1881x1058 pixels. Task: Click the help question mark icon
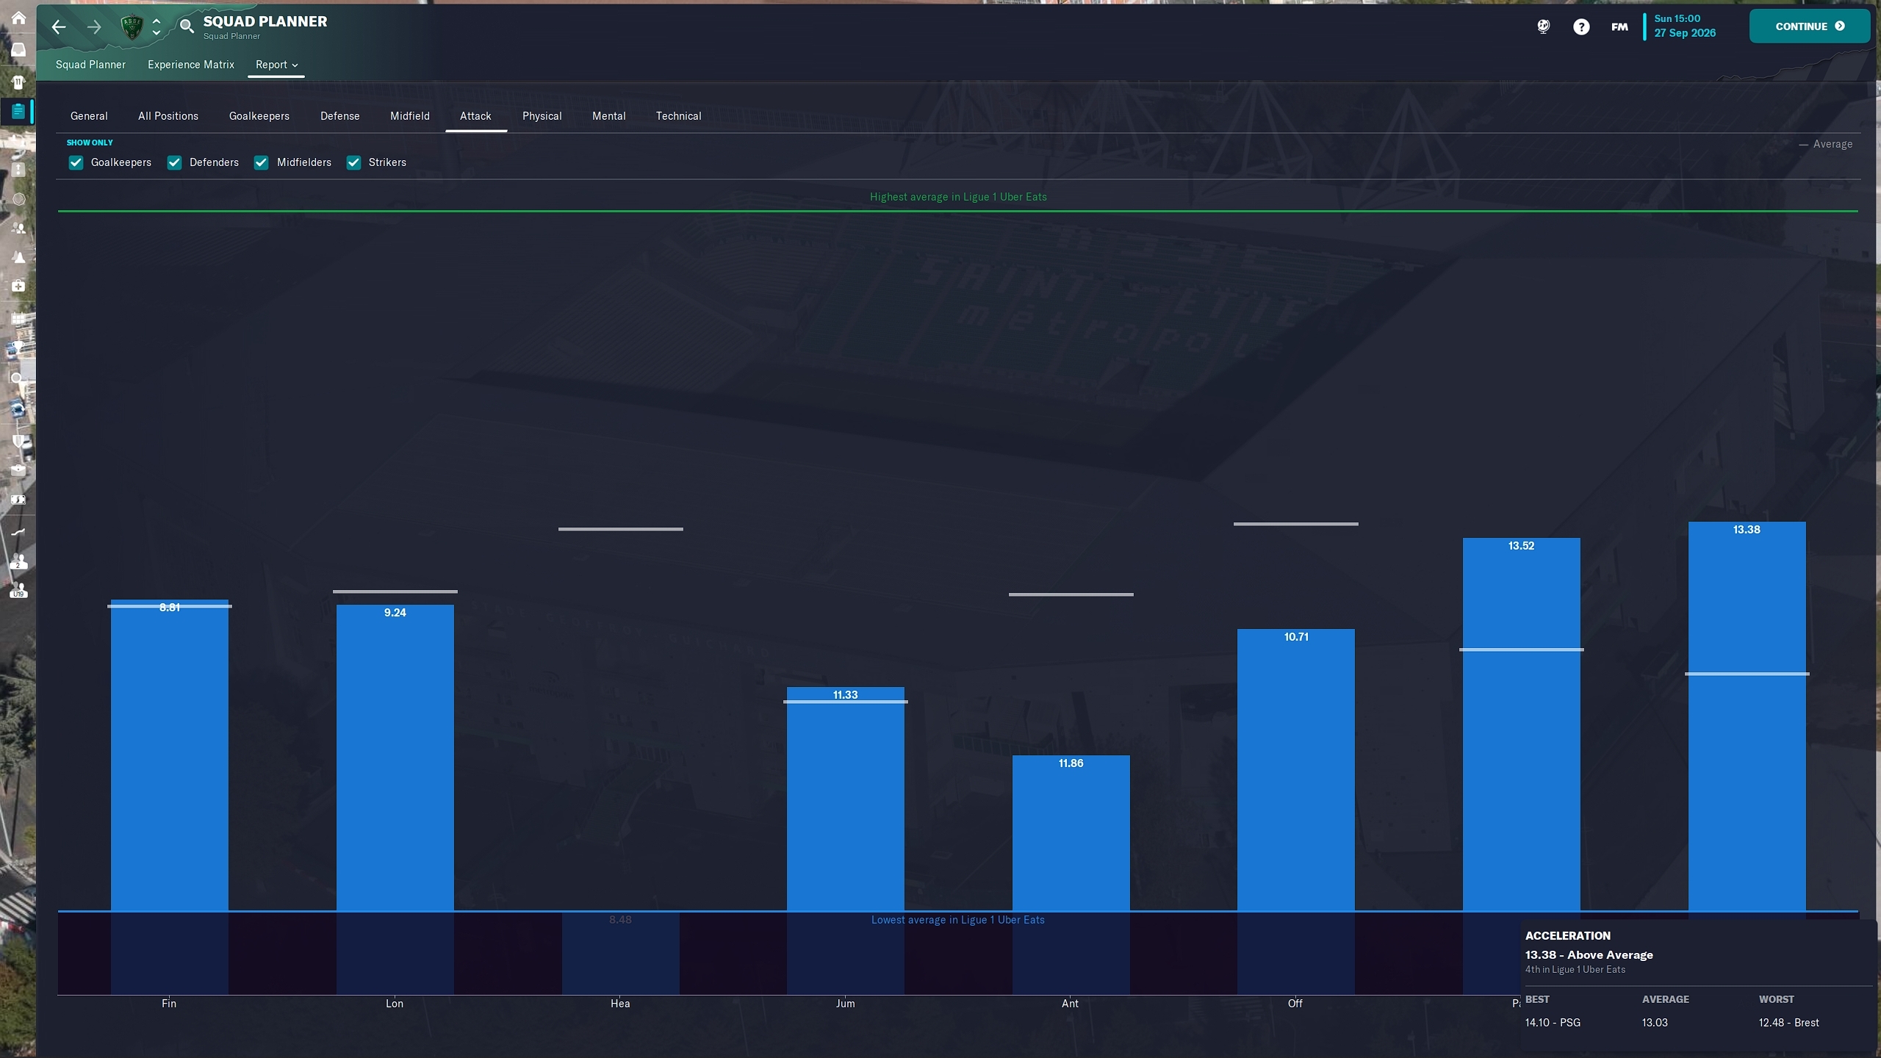pos(1580,27)
